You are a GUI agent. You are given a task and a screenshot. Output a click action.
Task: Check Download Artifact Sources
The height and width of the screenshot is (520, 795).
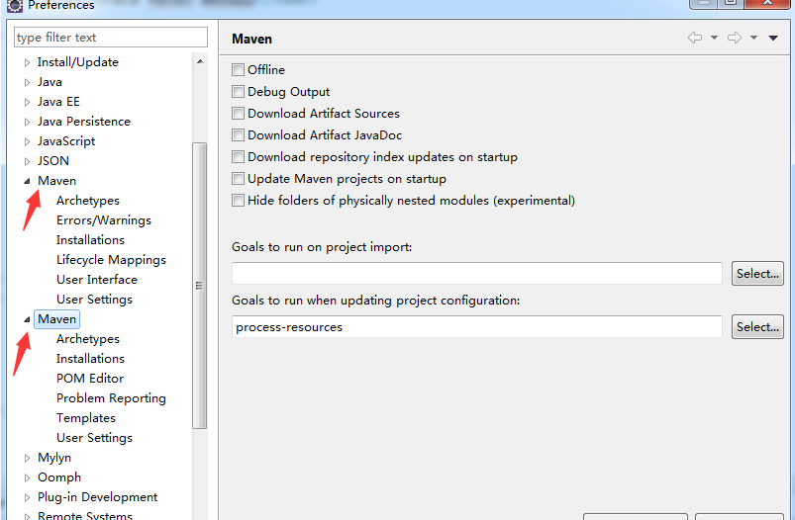pos(238,113)
